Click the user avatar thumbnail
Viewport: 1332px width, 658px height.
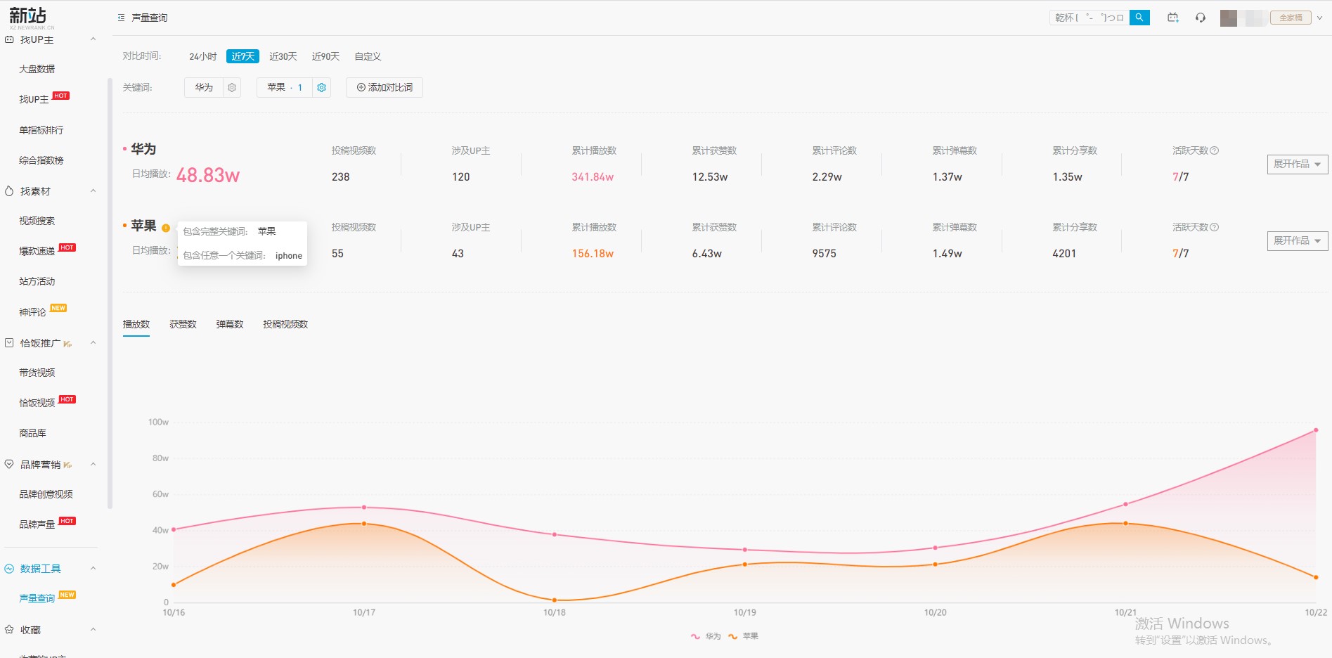pos(1229,18)
